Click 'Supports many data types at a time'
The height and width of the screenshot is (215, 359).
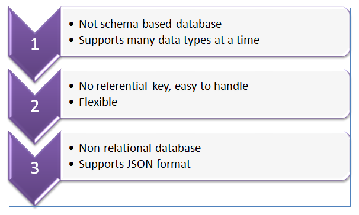click(169, 40)
